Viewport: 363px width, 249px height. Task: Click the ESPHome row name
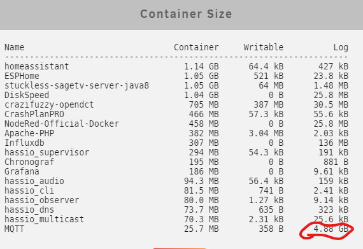22,76
